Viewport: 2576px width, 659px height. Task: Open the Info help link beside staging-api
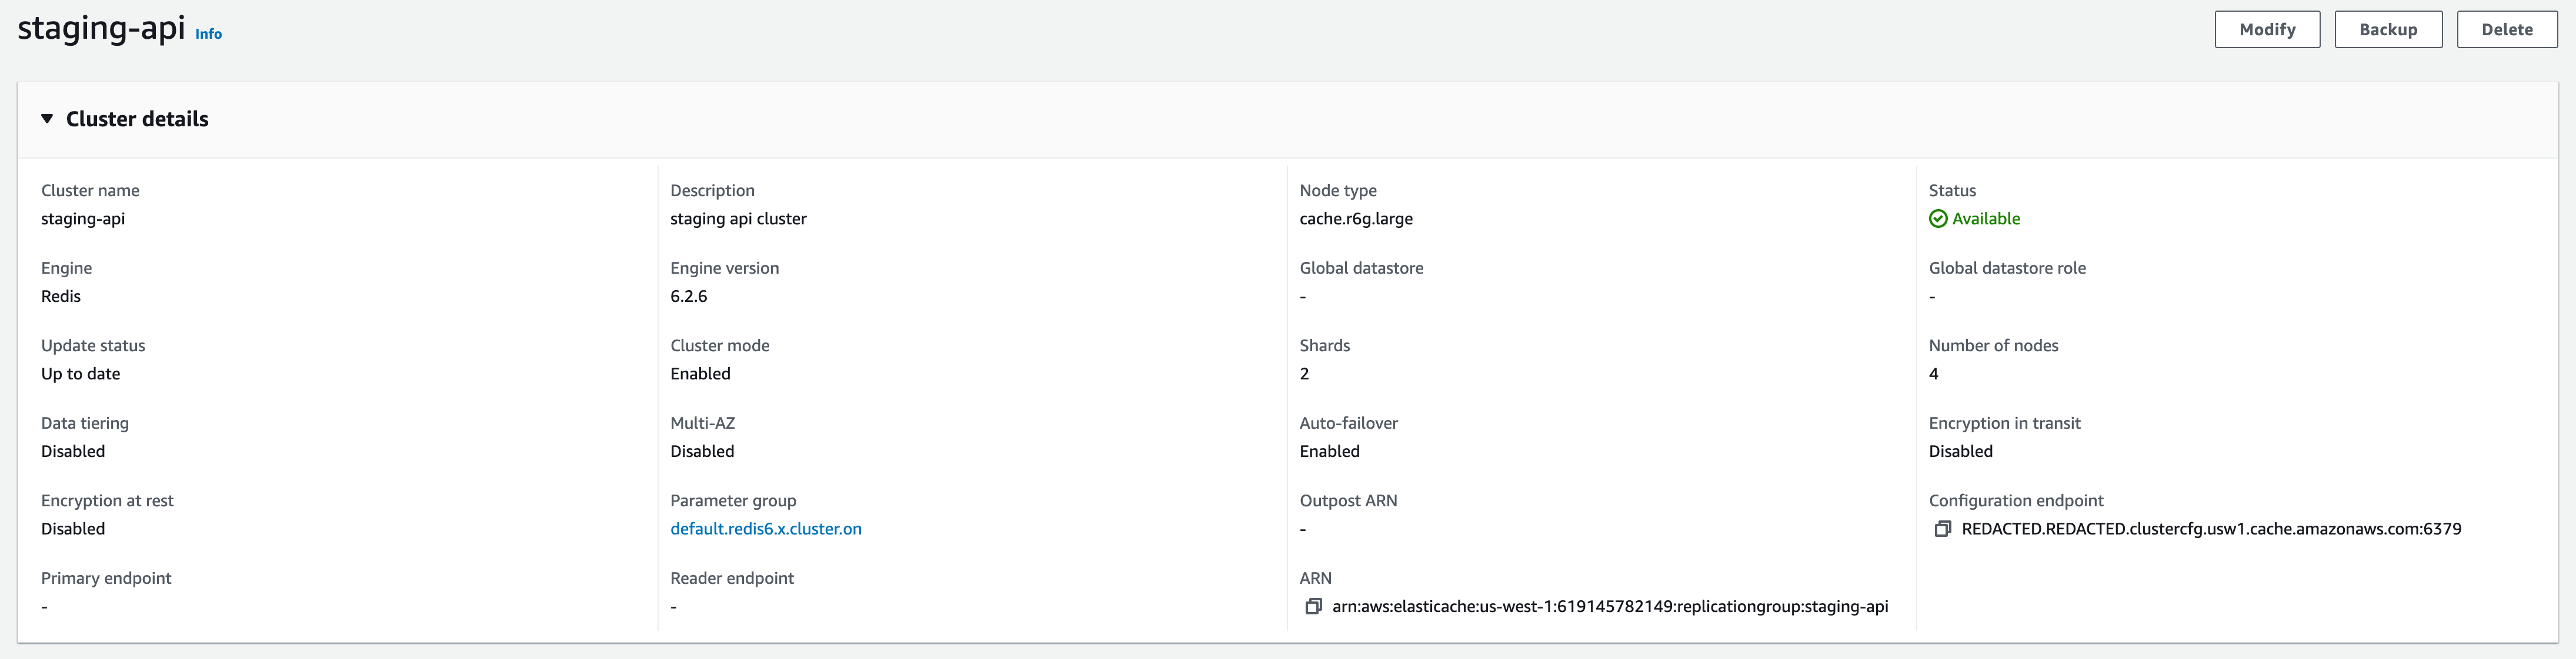[208, 33]
